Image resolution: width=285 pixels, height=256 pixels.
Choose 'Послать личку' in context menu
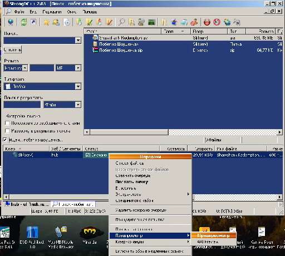150,182
